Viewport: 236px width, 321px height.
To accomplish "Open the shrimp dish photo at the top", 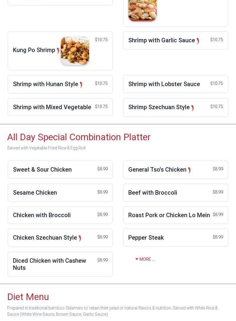I will coord(142,10).
